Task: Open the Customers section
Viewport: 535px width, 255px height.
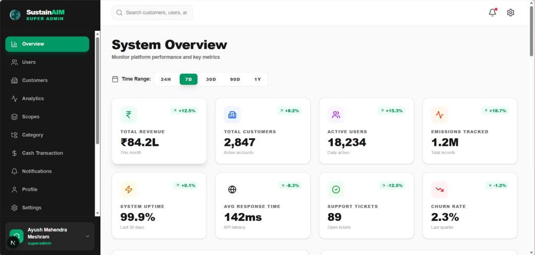Action: point(47,80)
